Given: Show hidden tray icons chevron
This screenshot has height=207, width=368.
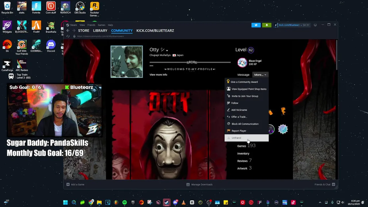Looking at the screenshot, I should pyautogui.click(x=320, y=202).
